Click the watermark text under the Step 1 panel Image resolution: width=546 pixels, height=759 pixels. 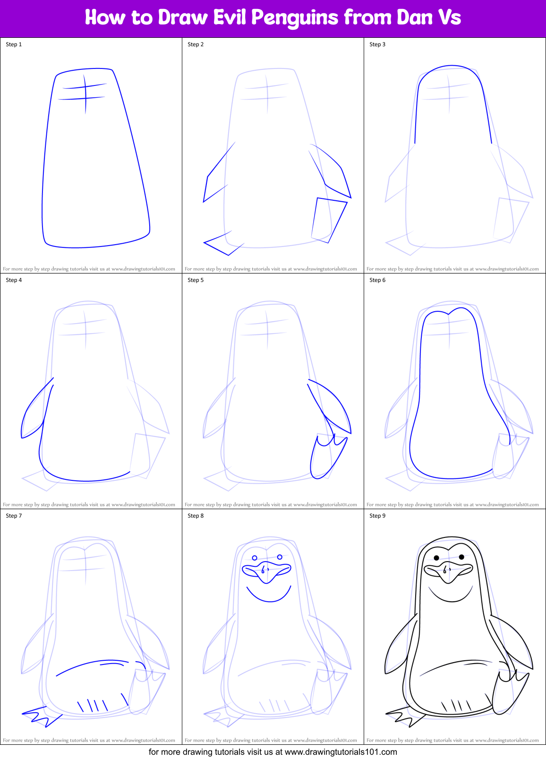coord(89,269)
